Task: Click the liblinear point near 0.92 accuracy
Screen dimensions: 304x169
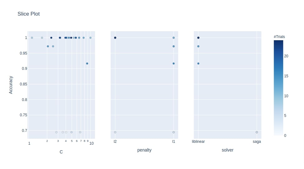Action: coord(198,64)
